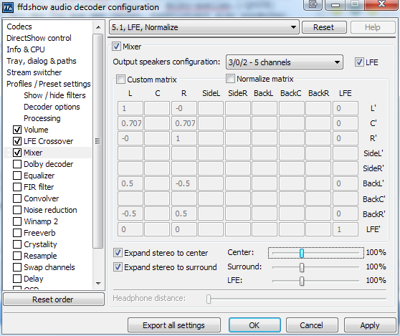Viewport: 400px width, 336px height.
Task: Click the Help button
Action: [373, 27]
